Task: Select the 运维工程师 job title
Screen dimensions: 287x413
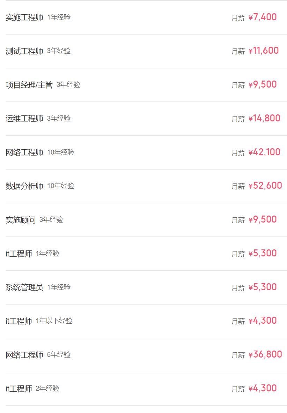Action: click(x=24, y=119)
